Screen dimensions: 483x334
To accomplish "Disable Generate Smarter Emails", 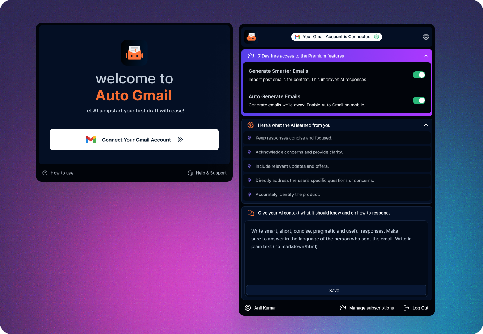I will pyautogui.click(x=419, y=75).
